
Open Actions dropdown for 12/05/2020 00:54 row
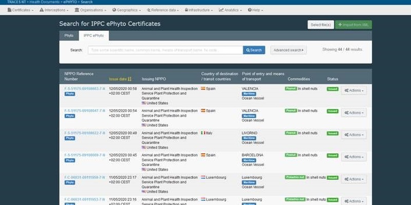[354, 113]
